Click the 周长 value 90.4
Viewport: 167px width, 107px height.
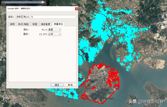pos(44,30)
